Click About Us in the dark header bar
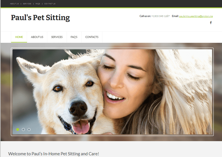 pyautogui.click(x=14, y=4)
